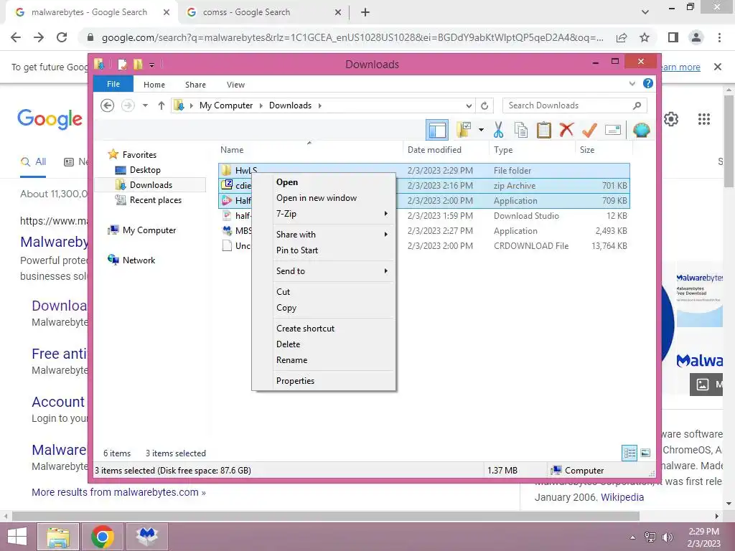Go up one folder level
Image resolution: width=735 pixels, height=551 pixels.
tap(161, 105)
